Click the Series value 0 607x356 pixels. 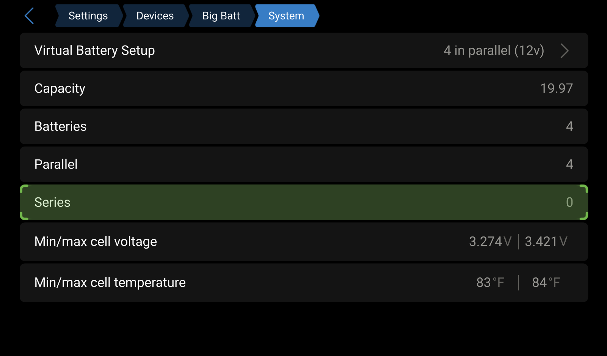[x=569, y=202]
